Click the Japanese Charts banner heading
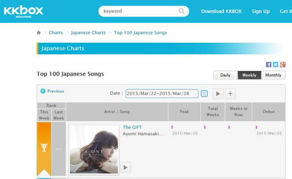 pos(63,49)
